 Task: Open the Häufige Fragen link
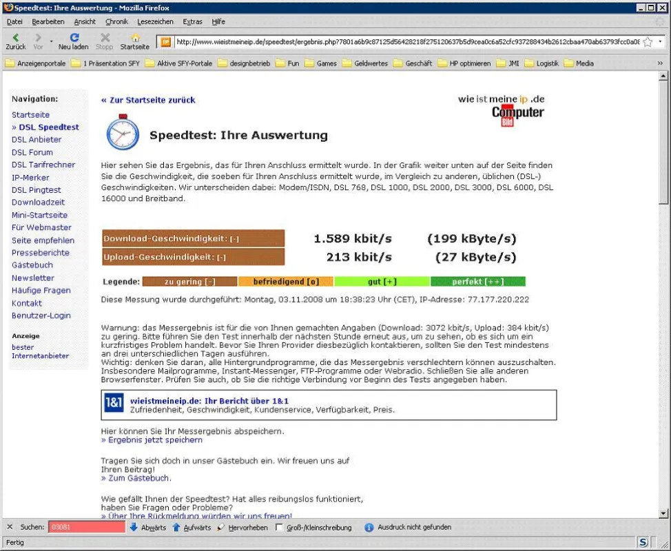coord(41,291)
